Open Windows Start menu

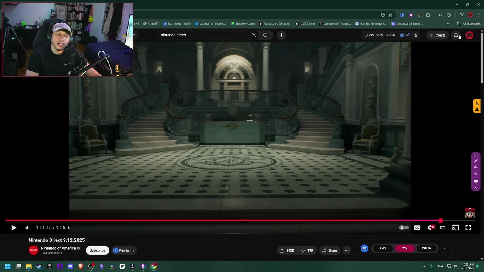tap(7, 266)
